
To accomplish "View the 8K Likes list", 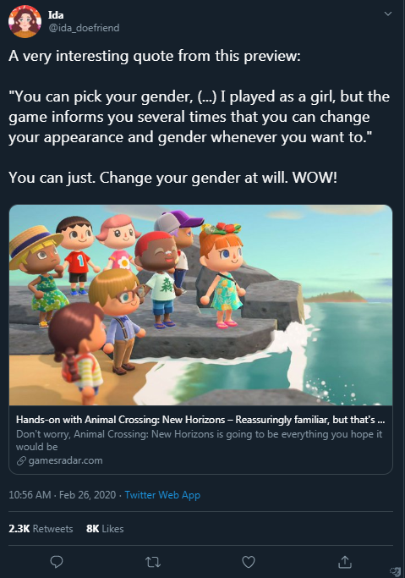I will (x=105, y=529).
